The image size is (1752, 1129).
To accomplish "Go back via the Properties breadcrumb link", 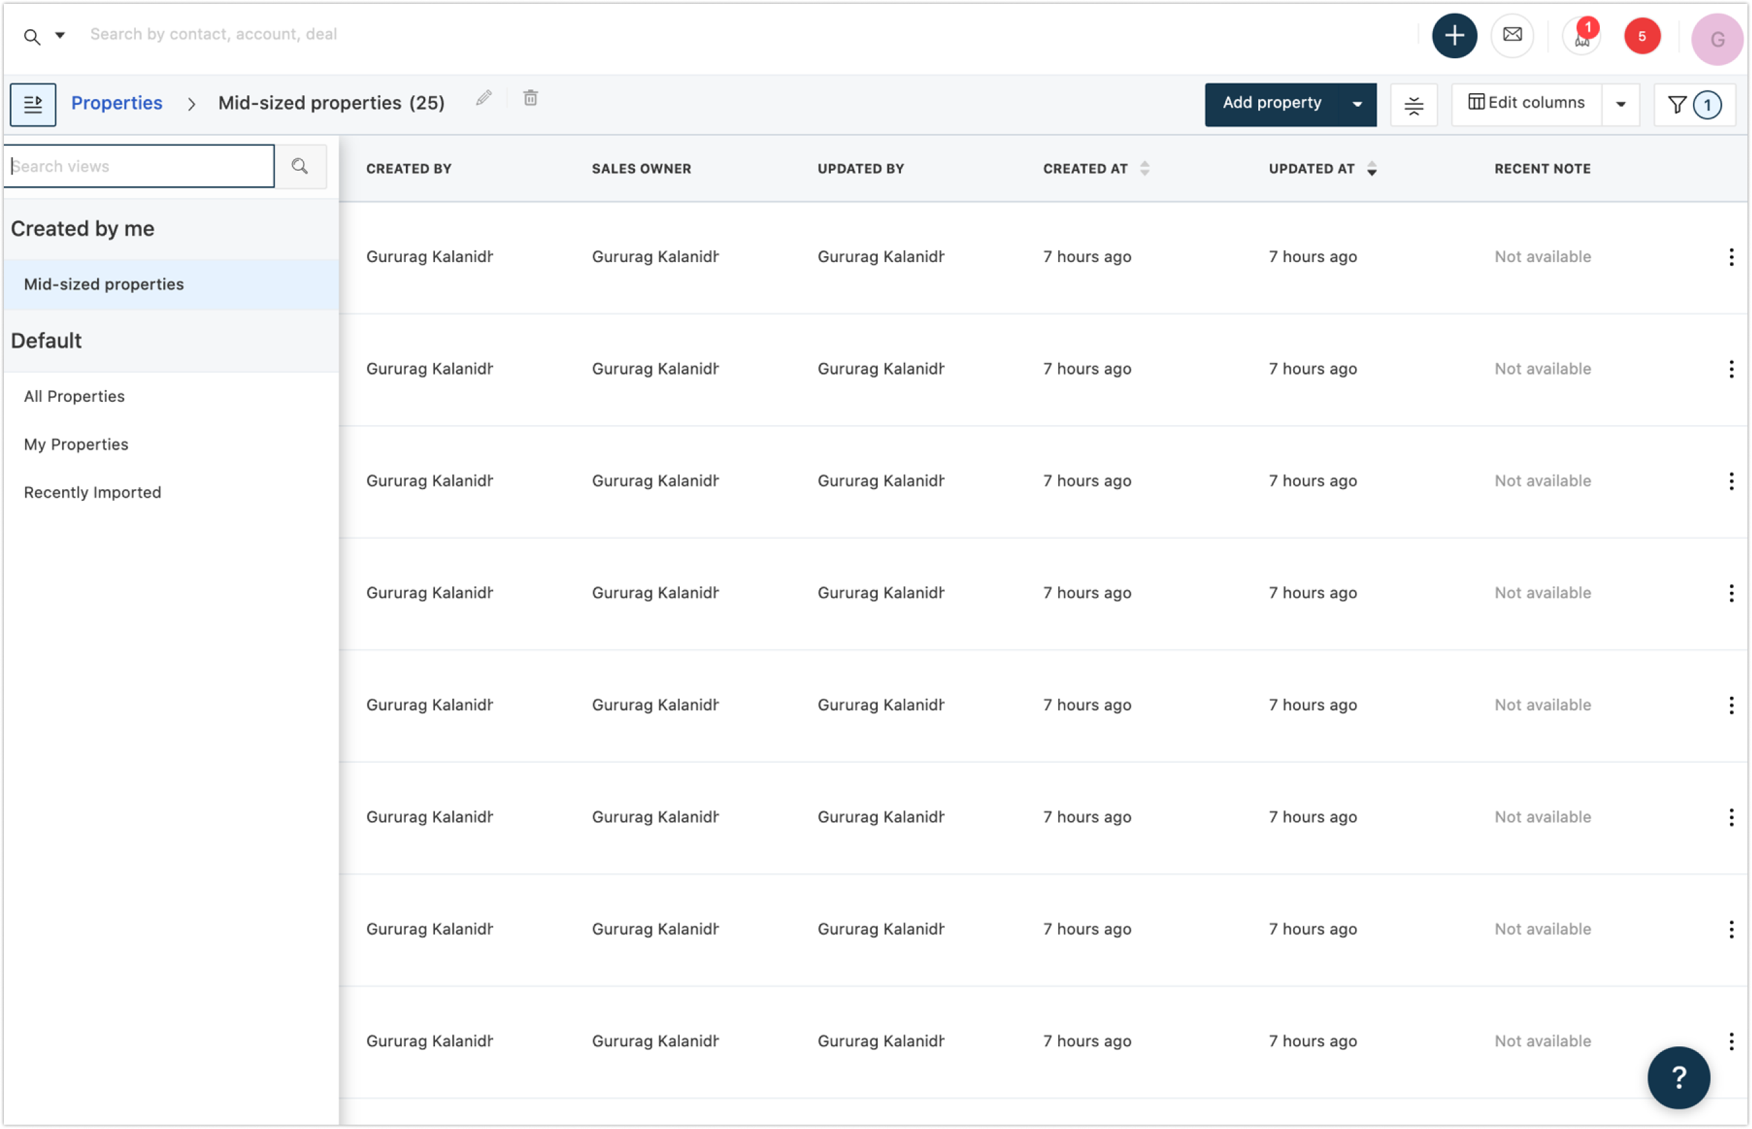I will [x=116, y=103].
